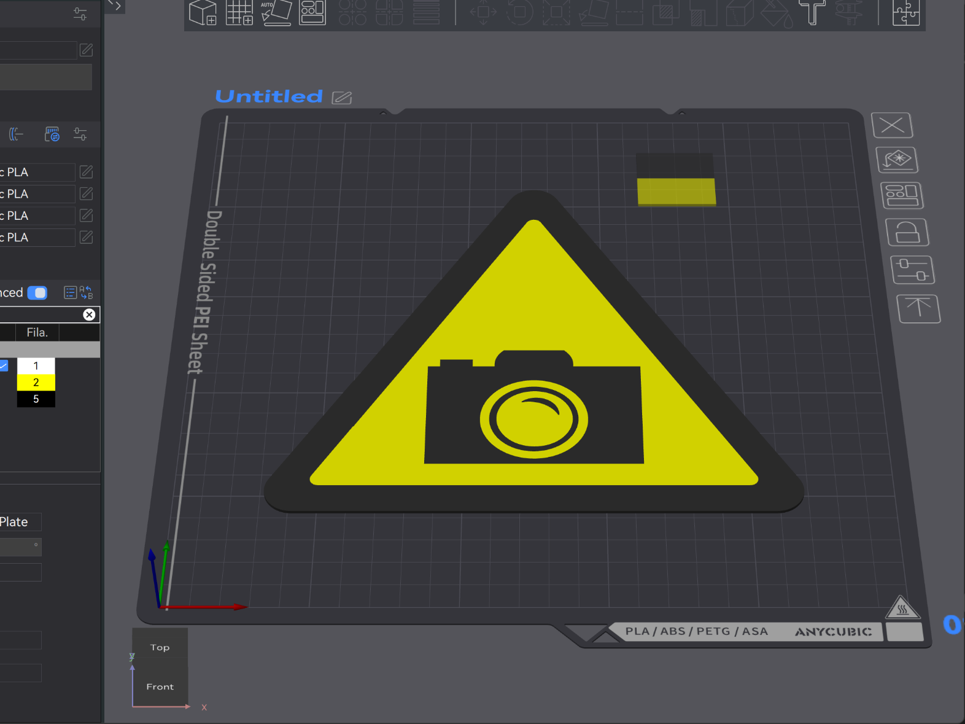965x724 pixels.
Task: Open plate settings sliders icon
Action: [x=913, y=270]
